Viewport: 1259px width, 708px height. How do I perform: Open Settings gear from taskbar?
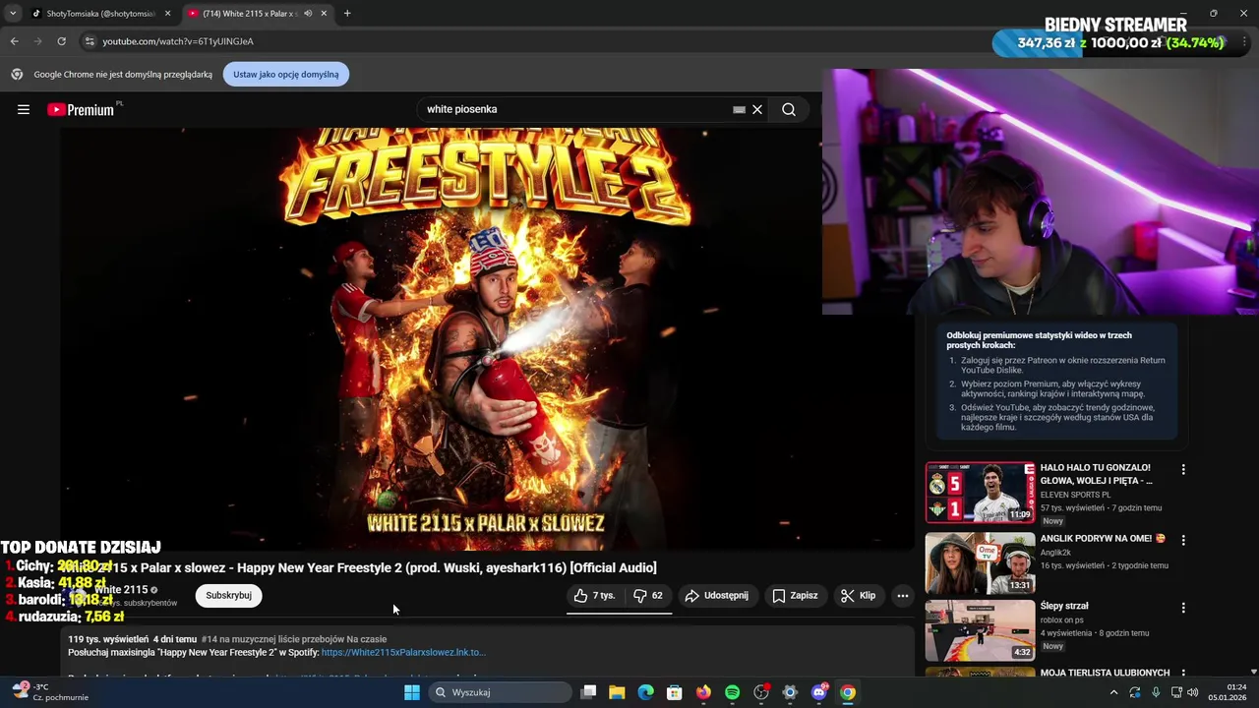tap(790, 692)
